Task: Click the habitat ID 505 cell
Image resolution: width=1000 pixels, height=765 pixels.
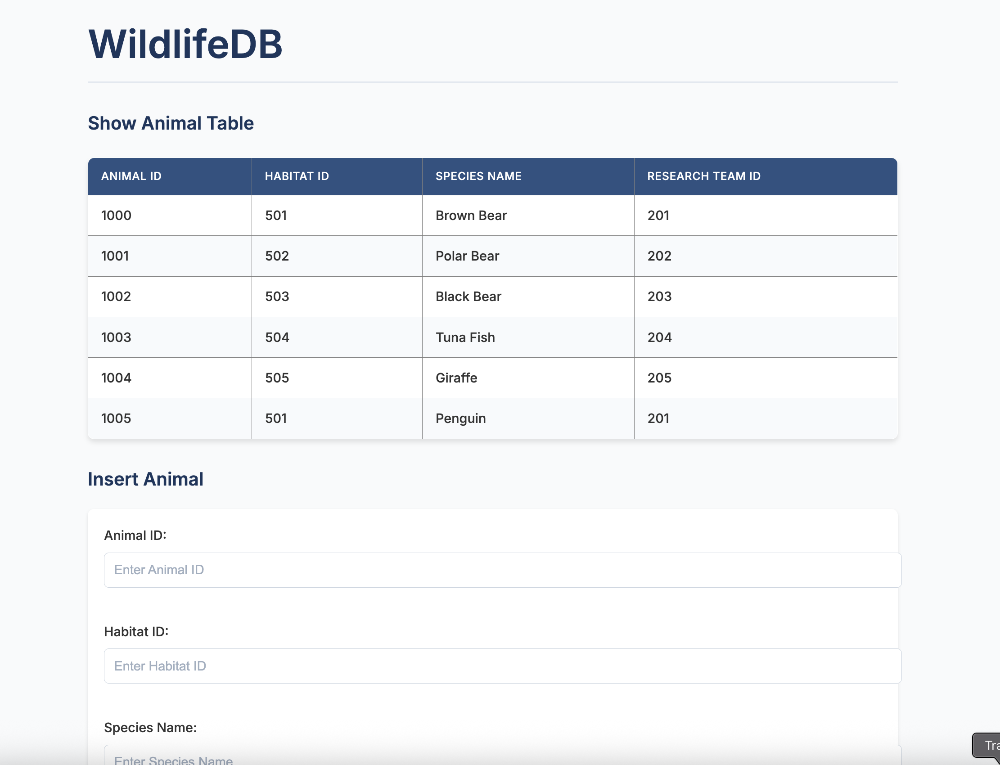Action: [x=337, y=378]
